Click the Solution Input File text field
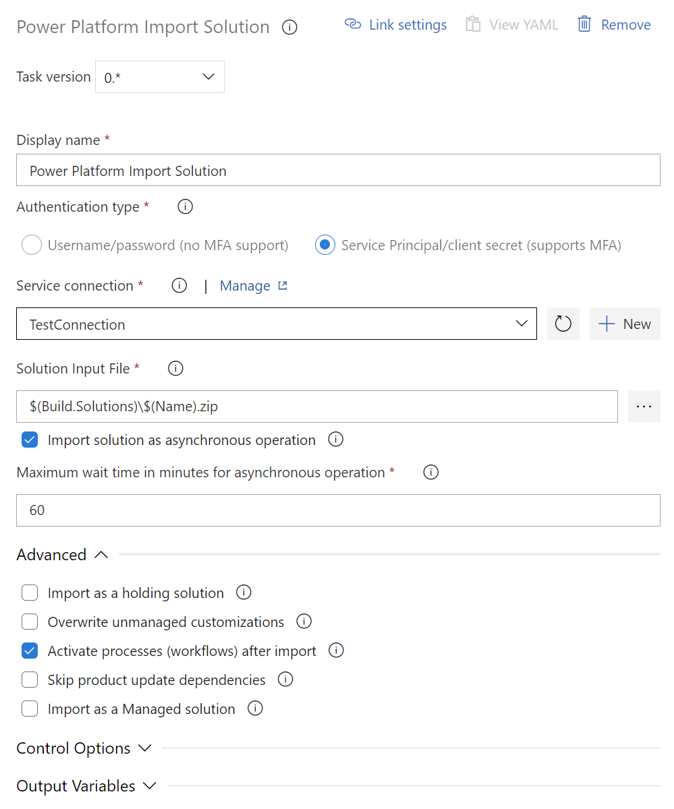 (x=317, y=407)
